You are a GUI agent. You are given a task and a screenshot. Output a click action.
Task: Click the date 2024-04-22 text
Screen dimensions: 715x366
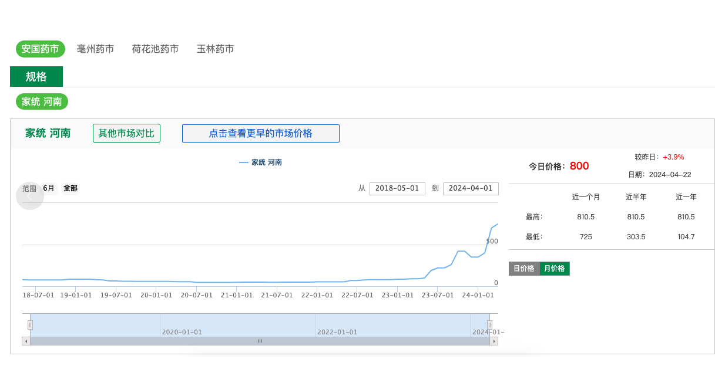pos(670,175)
